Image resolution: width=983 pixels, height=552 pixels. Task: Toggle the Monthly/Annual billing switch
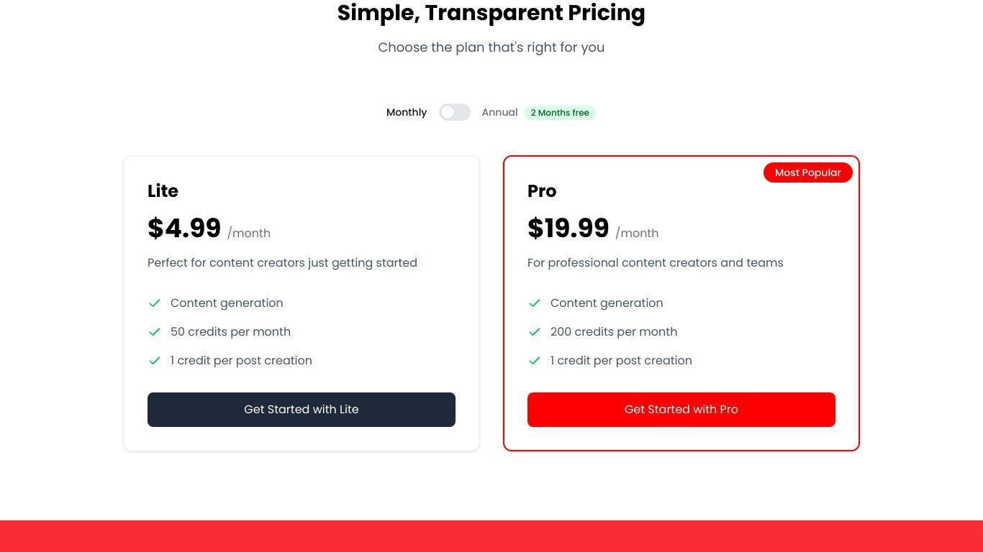[455, 112]
